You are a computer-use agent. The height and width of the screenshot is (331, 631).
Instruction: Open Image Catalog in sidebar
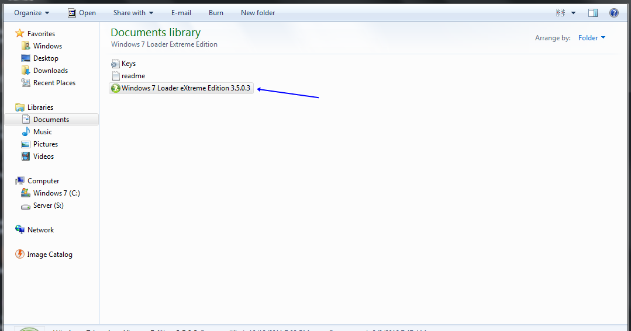point(50,255)
